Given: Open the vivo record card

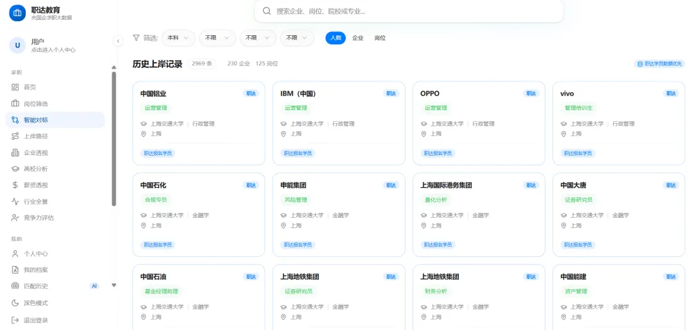Looking at the screenshot, I should coord(619,123).
